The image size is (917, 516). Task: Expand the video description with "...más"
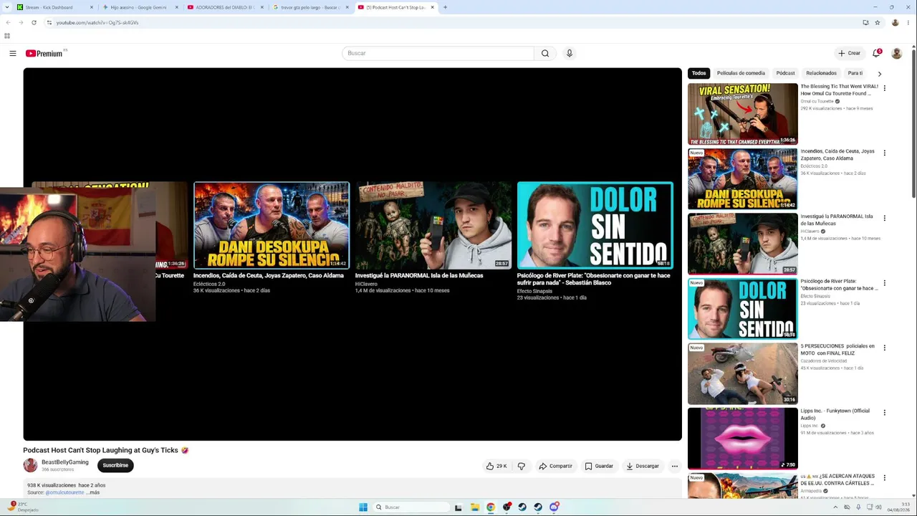pyautogui.click(x=92, y=492)
